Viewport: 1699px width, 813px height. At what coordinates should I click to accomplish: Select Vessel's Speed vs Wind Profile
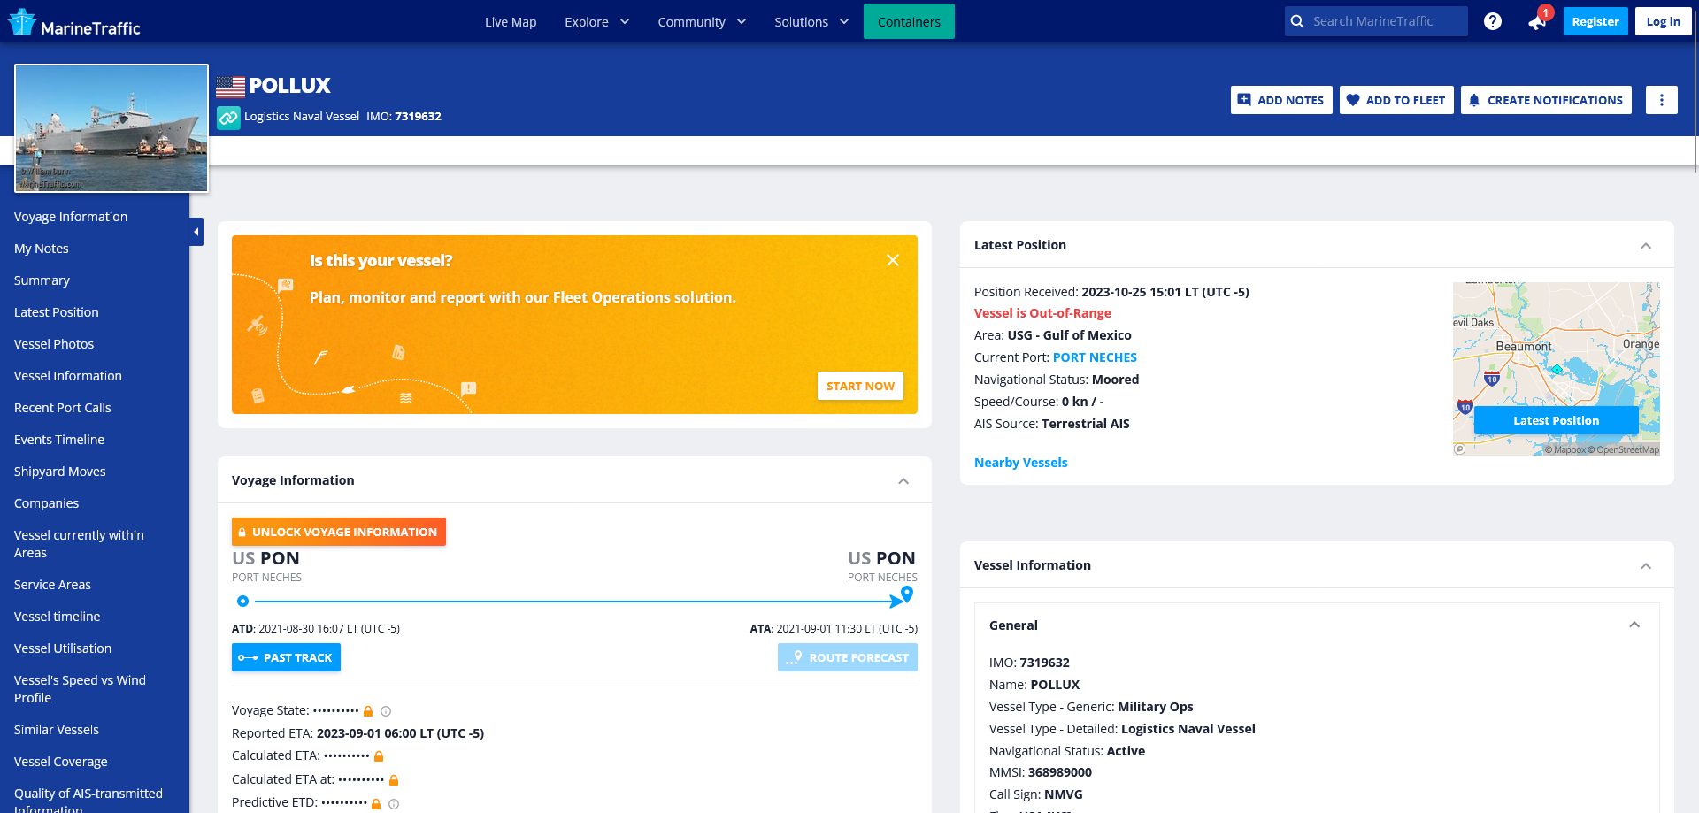coord(80,689)
